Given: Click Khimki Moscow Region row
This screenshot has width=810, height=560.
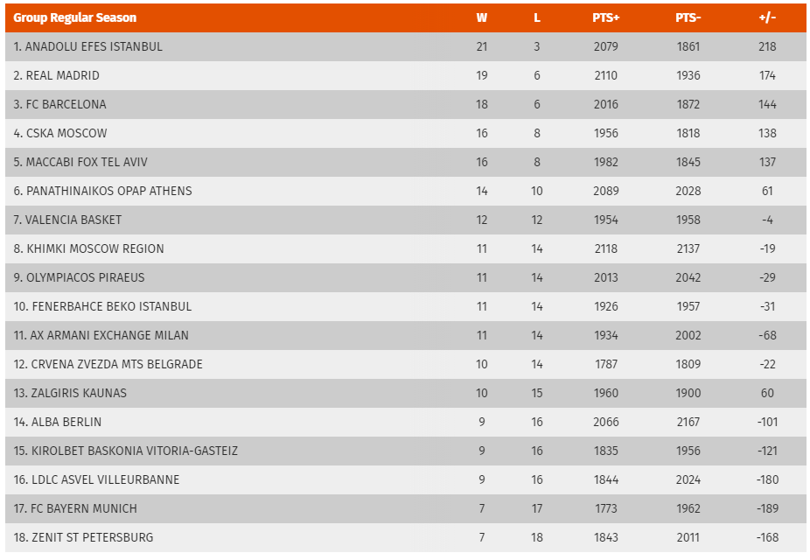Looking at the screenshot, I should point(406,249).
